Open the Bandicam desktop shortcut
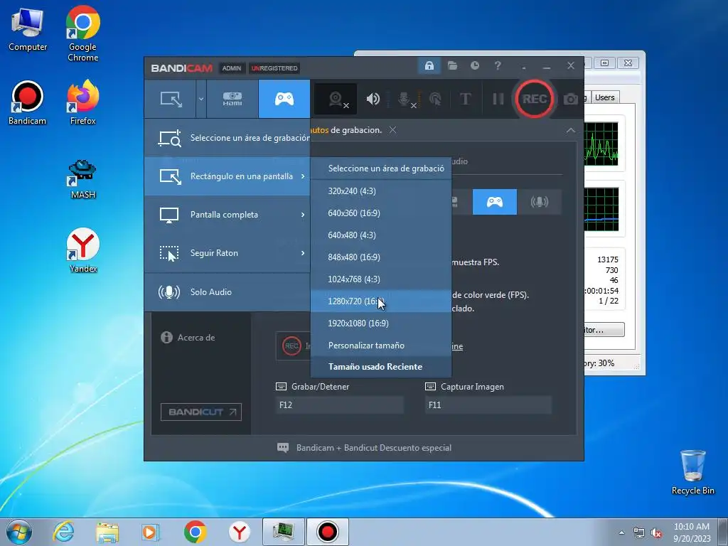This screenshot has width=728, height=546. [28, 103]
